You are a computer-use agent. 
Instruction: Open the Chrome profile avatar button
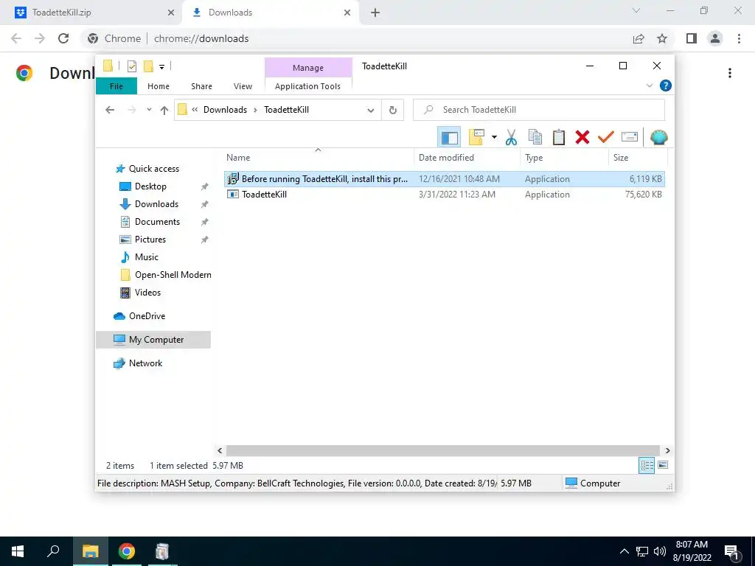coord(715,38)
